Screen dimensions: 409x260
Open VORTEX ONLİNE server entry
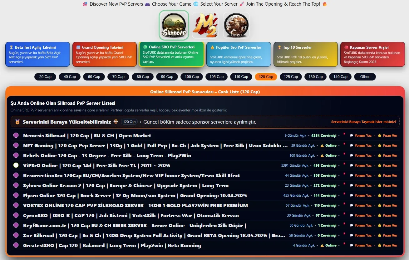coord(136,205)
